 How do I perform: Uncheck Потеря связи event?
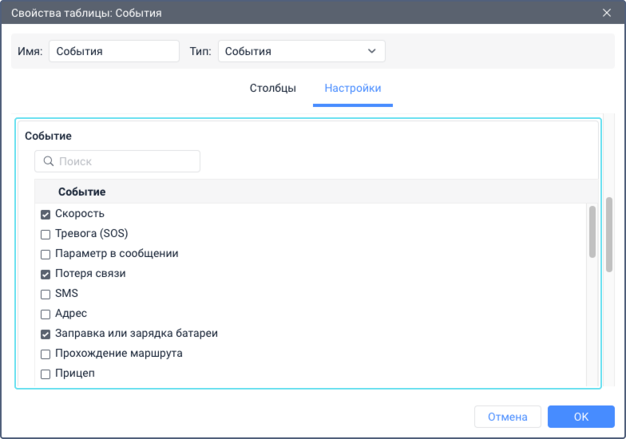click(46, 275)
